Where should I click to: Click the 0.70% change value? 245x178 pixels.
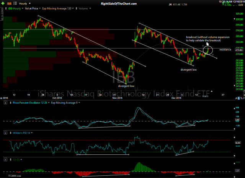coord(228,5)
